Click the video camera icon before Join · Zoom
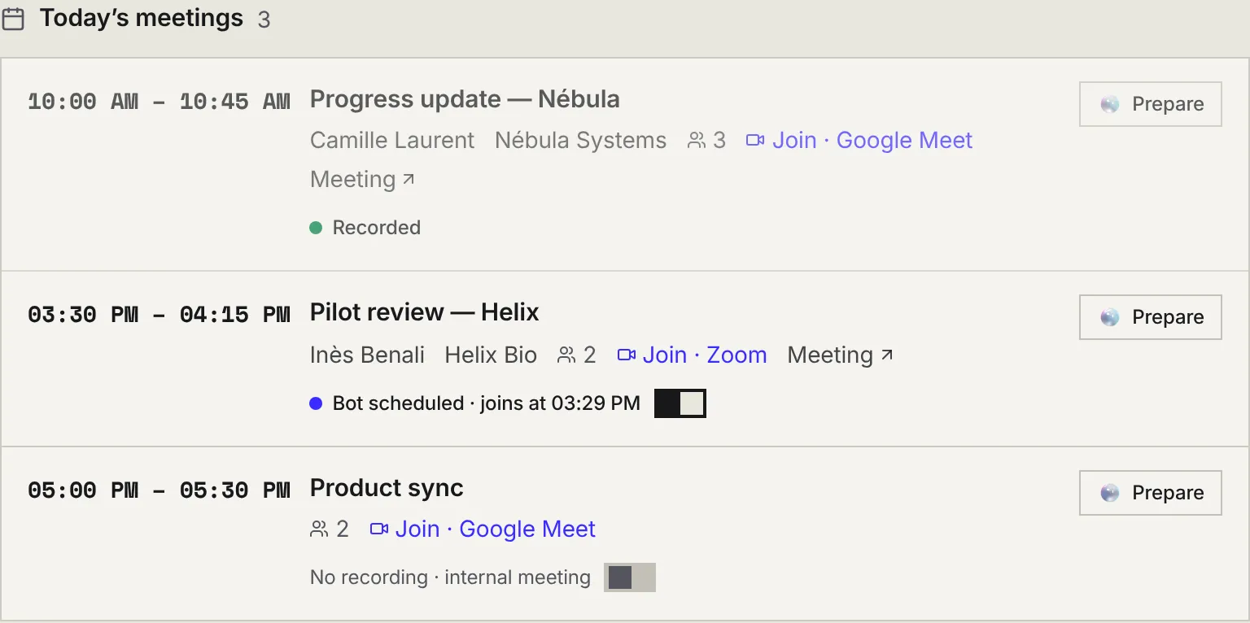The height and width of the screenshot is (623, 1250). click(x=627, y=355)
